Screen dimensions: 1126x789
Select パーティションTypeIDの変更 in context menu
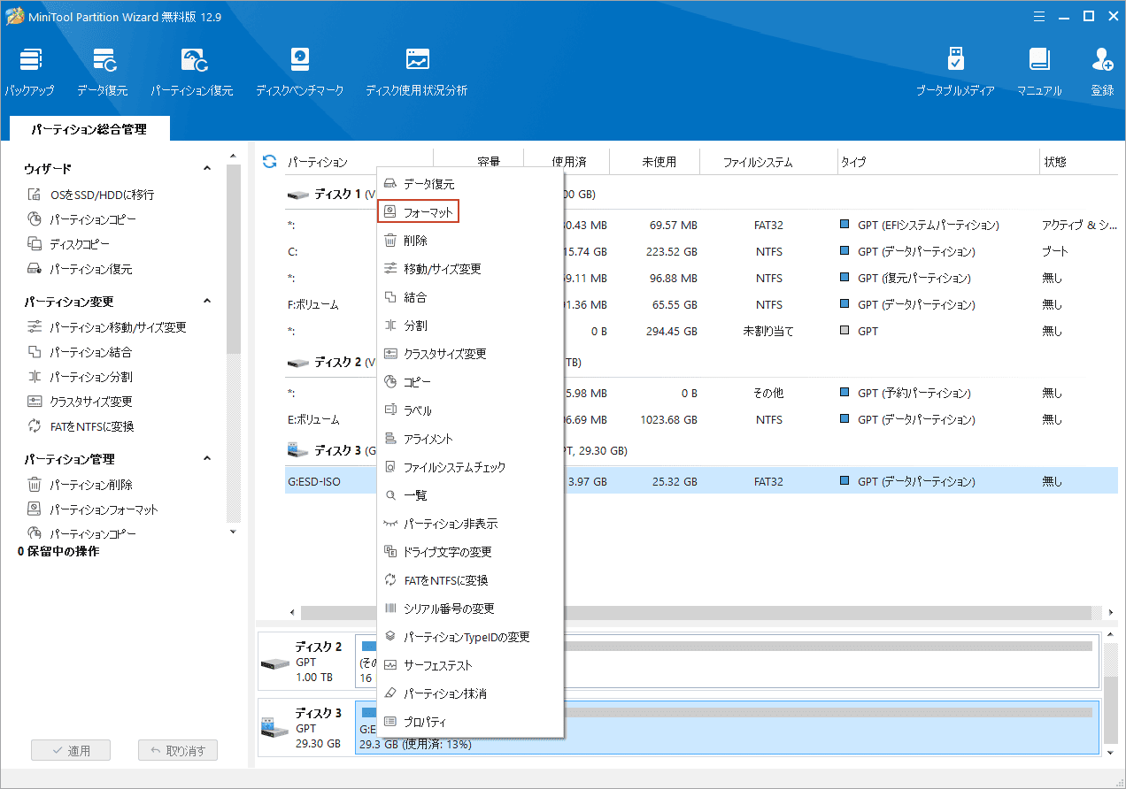pyautogui.click(x=471, y=637)
